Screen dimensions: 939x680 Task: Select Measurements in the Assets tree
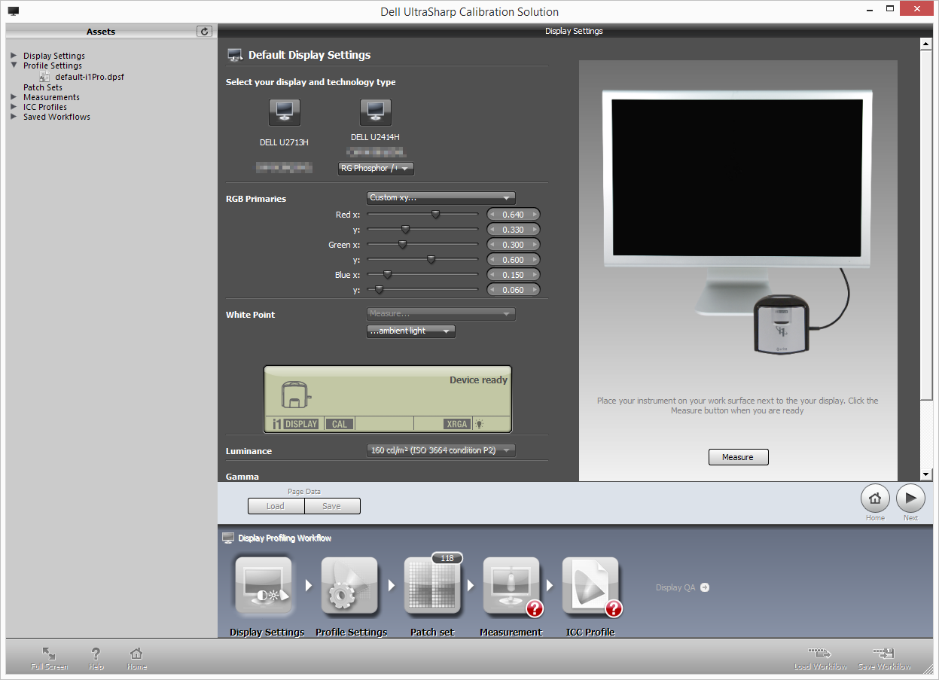click(x=51, y=97)
